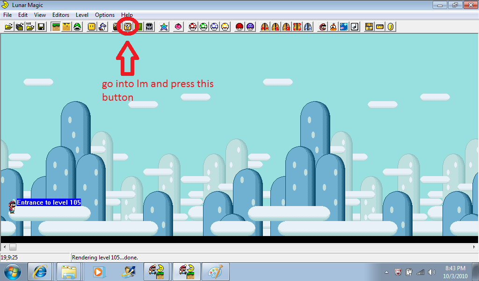Screen dimensions: 479x281
Task: Open the castle overworld editor icon
Action: [149, 27]
